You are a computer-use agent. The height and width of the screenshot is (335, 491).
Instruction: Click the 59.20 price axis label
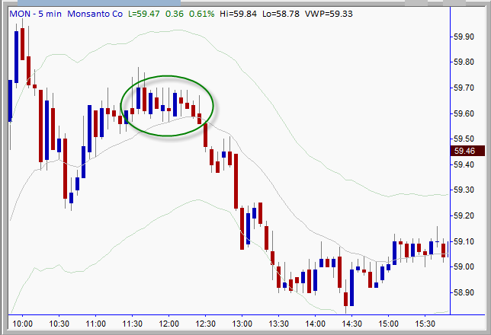[464, 215]
